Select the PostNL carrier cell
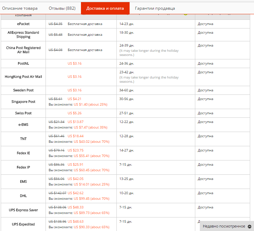The width and height of the screenshot is (254, 231). pyautogui.click(x=23, y=64)
